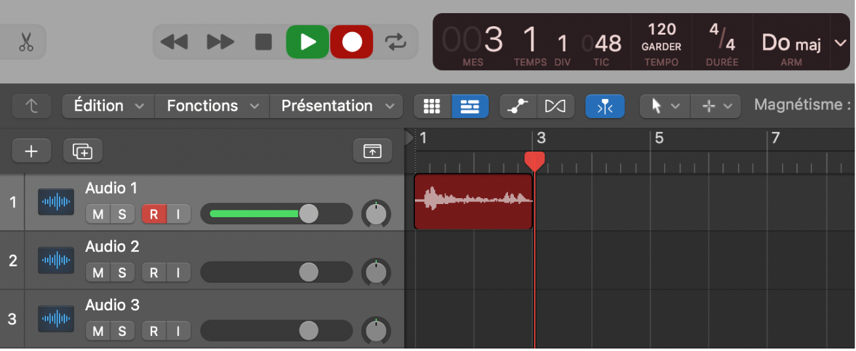Image resolution: width=856 pixels, height=351 pixels.
Task: Record-arm the Audio 3 track
Action: [154, 331]
